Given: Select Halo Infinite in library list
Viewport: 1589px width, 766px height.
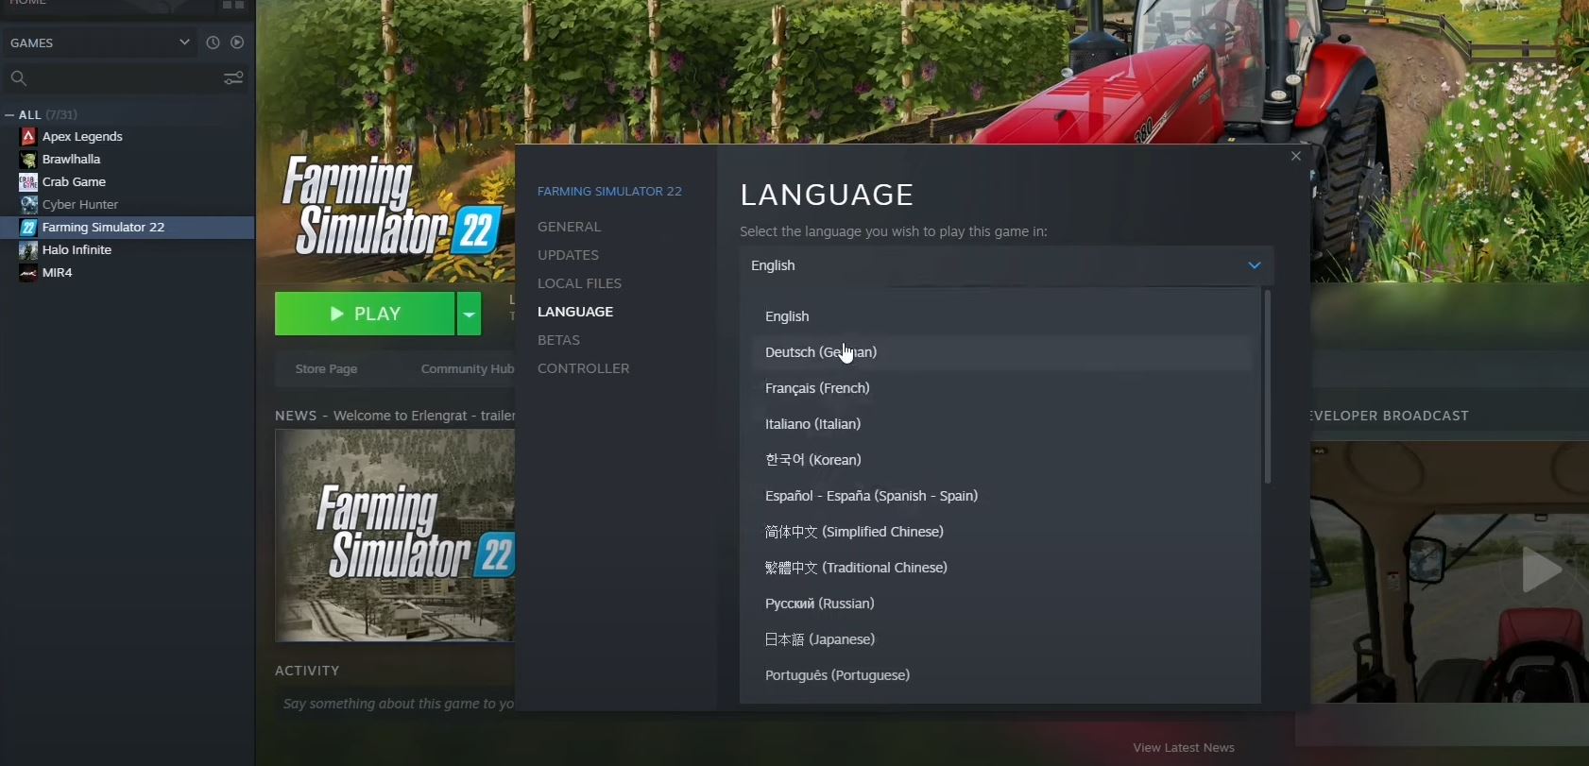Looking at the screenshot, I should pyautogui.click(x=77, y=249).
